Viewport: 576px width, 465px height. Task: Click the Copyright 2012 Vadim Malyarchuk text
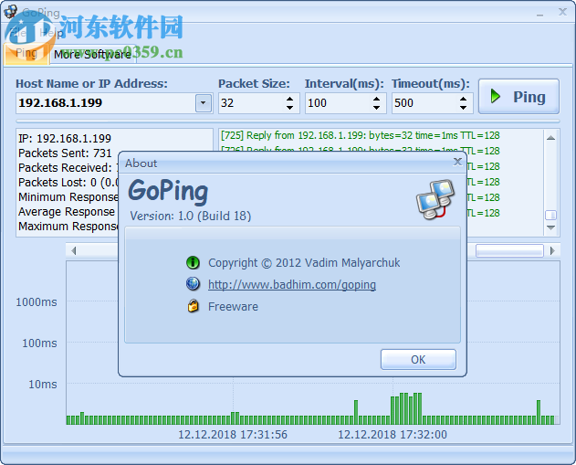coord(304,263)
